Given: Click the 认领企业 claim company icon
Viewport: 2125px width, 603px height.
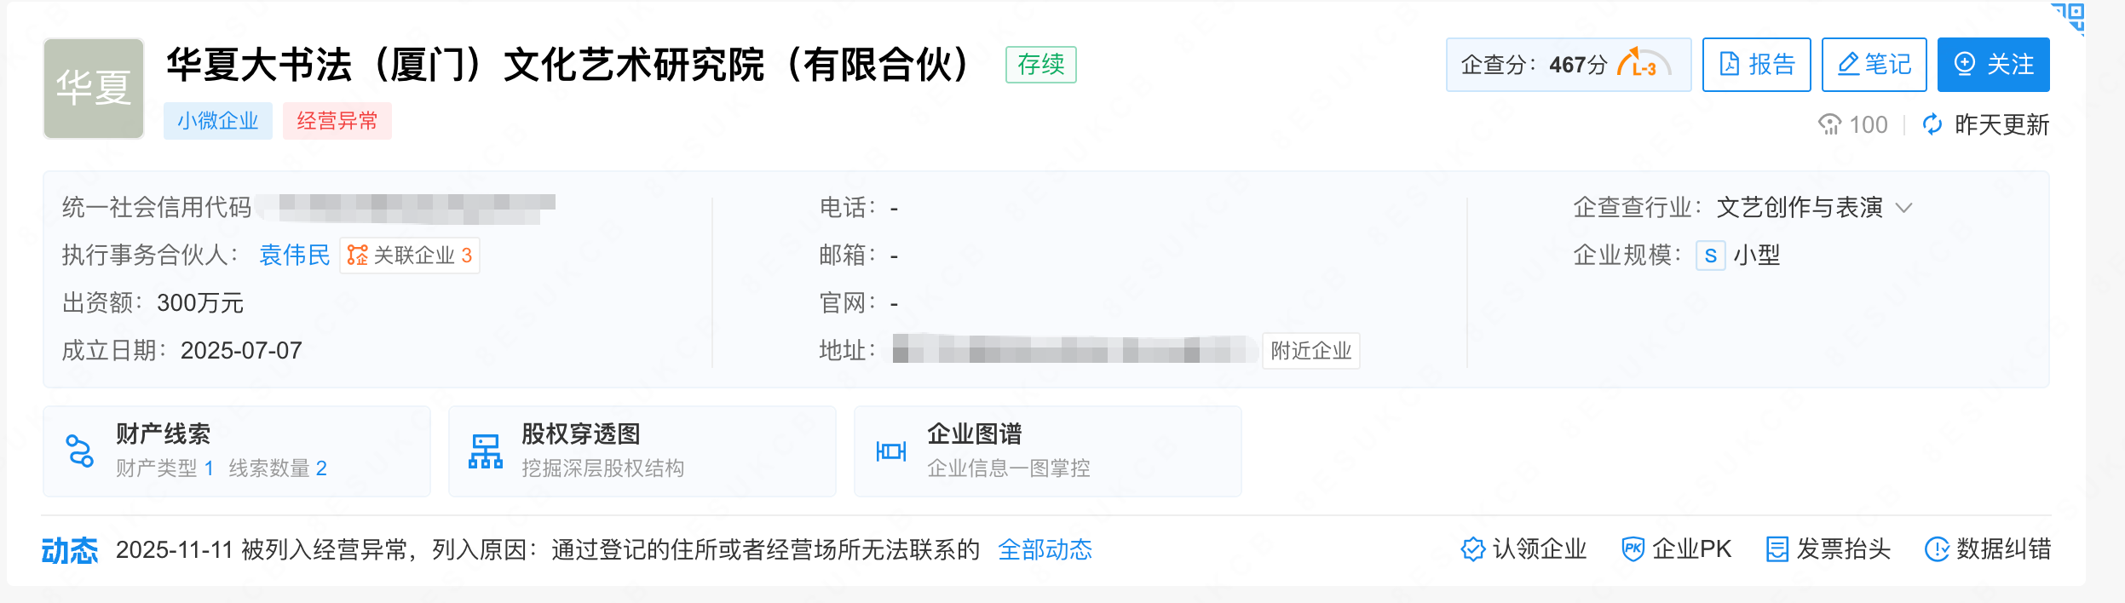Looking at the screenshot, I should (x=1472, y=550).
